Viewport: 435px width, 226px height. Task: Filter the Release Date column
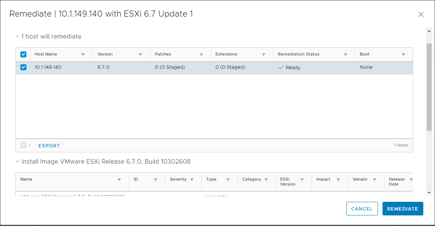click(x=411, y=180)
